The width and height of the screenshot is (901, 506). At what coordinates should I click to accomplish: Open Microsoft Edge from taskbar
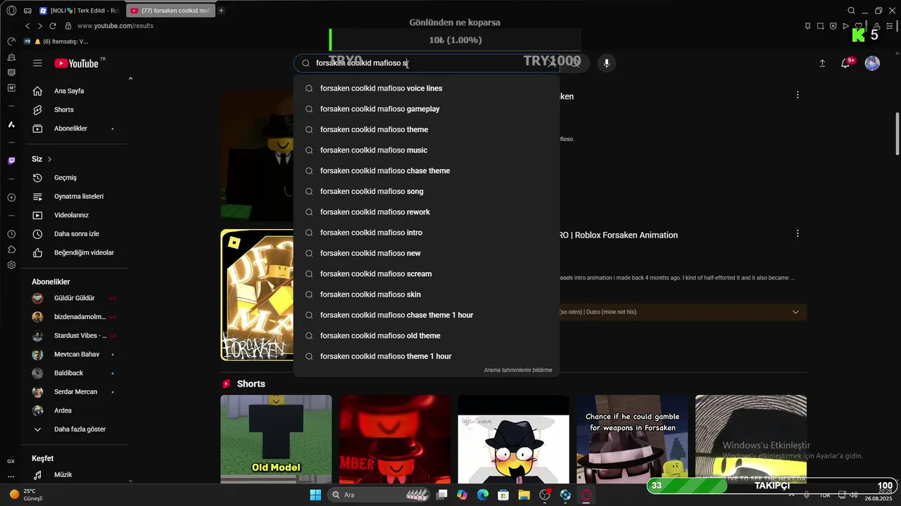[x=483, y=495]
